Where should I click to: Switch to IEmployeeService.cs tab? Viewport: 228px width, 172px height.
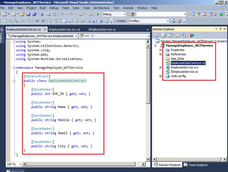coord(102,29)
